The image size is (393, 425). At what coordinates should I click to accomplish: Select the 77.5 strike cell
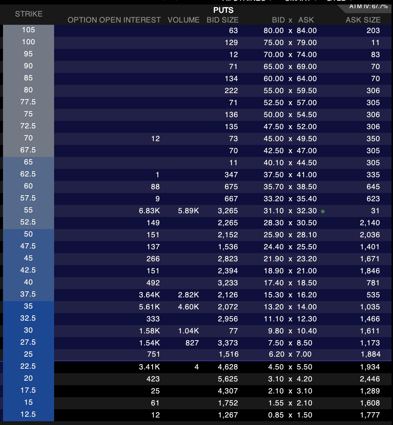(29, 102)
